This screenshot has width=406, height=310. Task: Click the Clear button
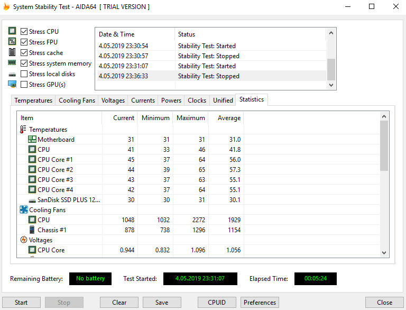point(119,303)
